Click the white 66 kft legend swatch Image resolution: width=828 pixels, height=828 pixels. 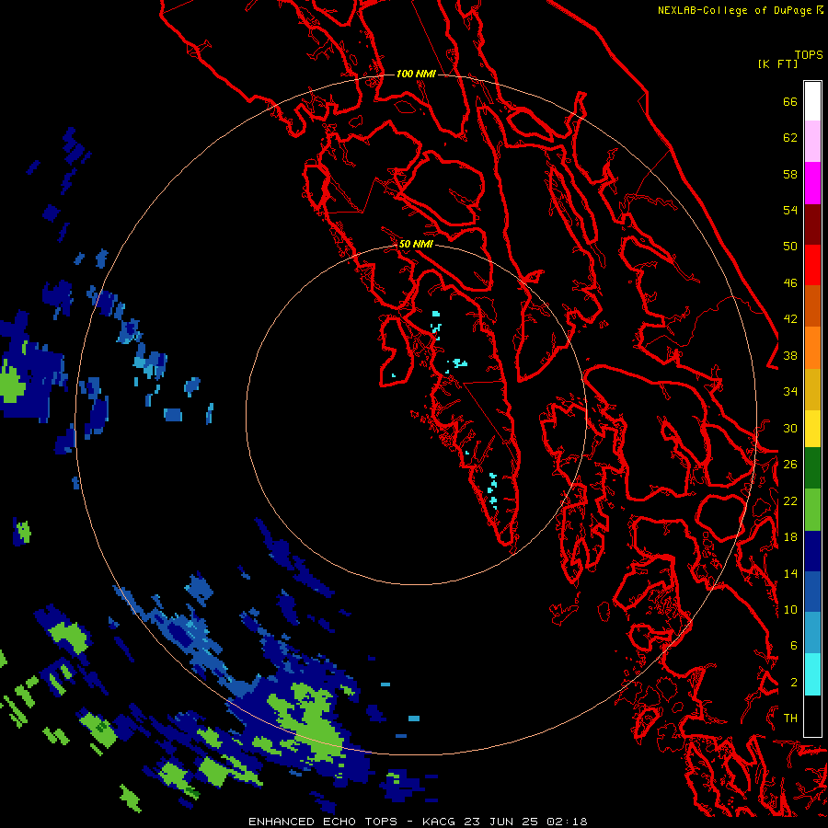pyautogui.click(x=812, y=101)
